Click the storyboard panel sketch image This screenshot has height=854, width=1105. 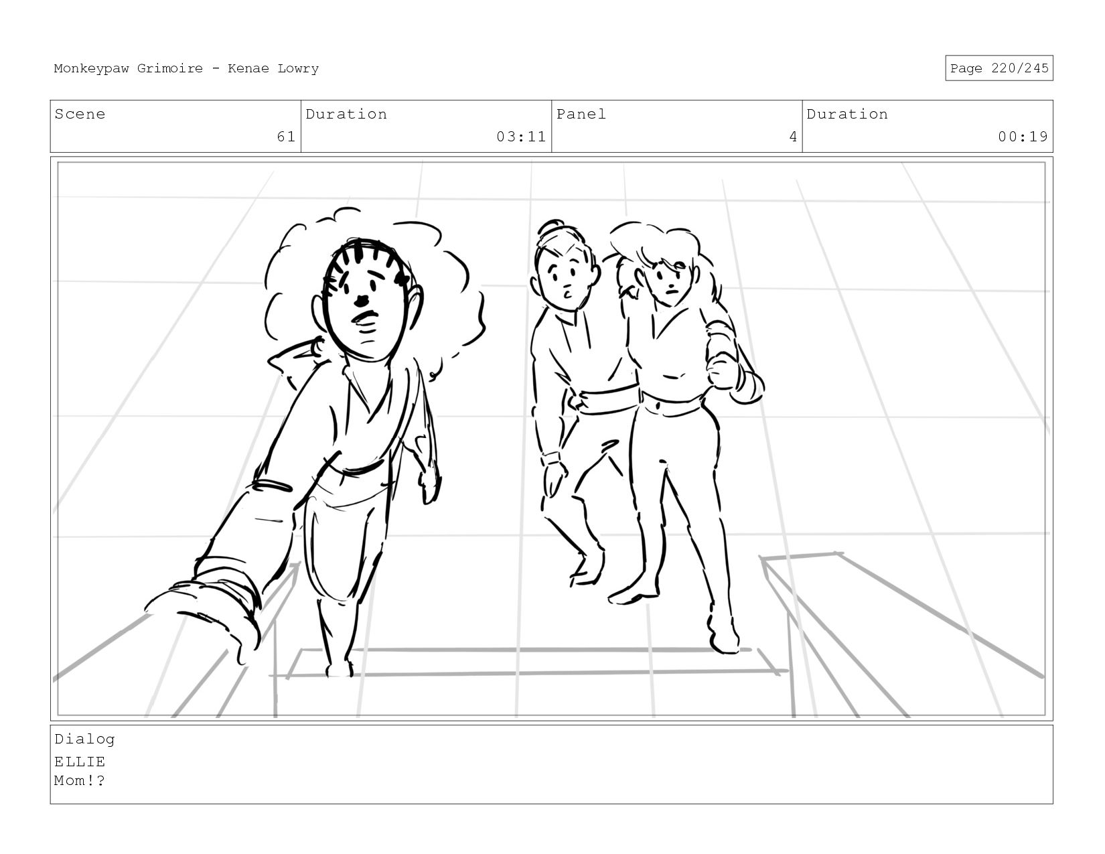pyautogui.click(x=551, y=439)
